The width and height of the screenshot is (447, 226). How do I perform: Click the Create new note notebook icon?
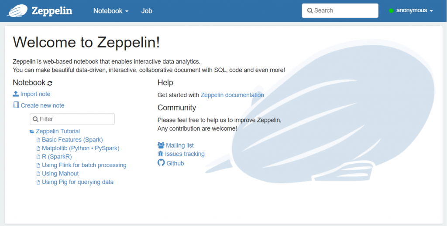(x=16, y=105)
